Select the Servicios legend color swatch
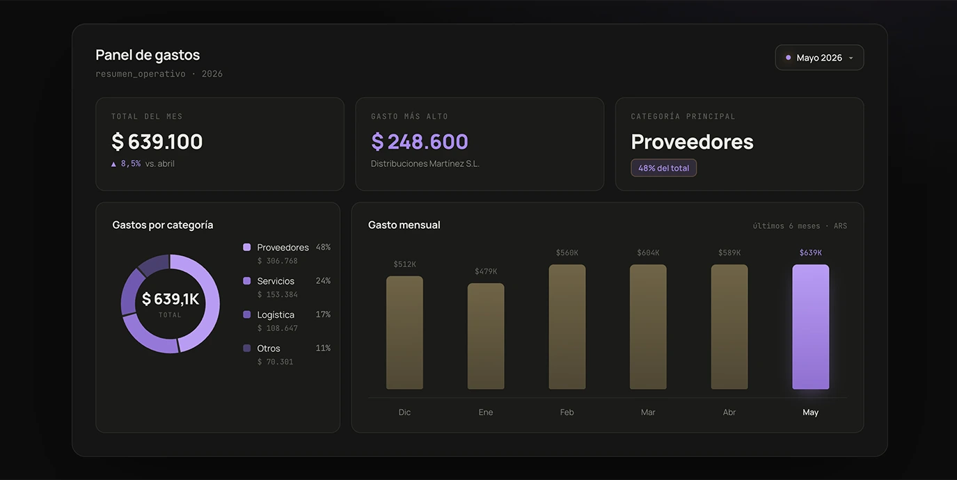957x480 pixels. 246,281
